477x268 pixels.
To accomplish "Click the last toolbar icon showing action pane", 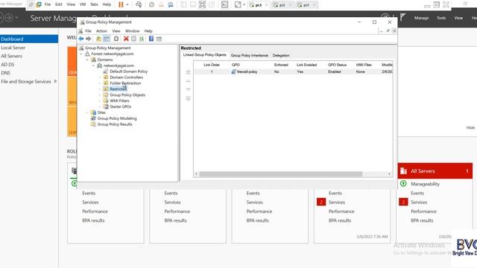I will coord(159,39).
